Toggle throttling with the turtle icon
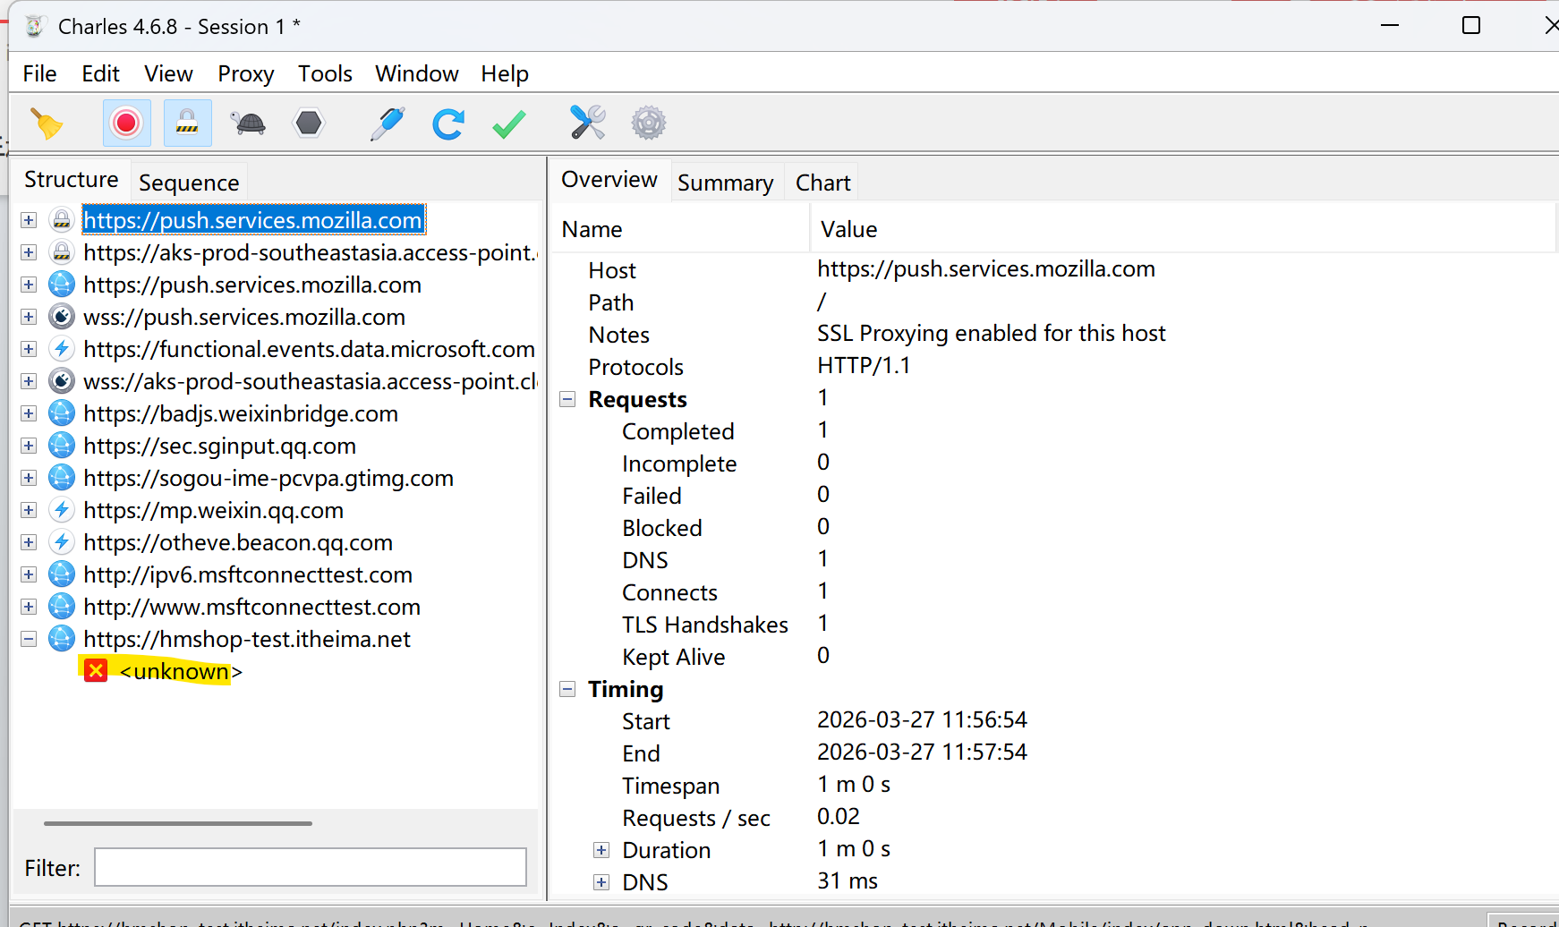The image size is (1559, 927). [x=248, y=123]
